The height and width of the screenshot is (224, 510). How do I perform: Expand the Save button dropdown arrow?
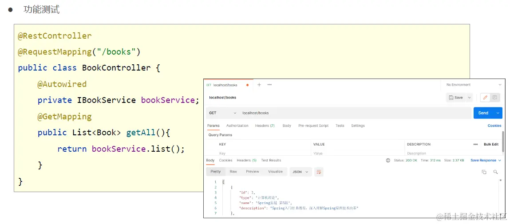pos(469,98)
